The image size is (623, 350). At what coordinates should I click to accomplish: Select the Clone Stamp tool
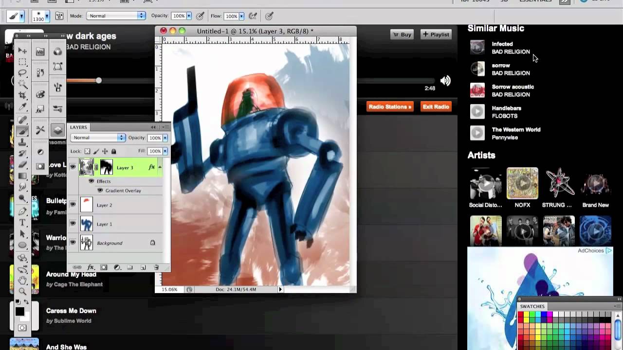(22, 142)
